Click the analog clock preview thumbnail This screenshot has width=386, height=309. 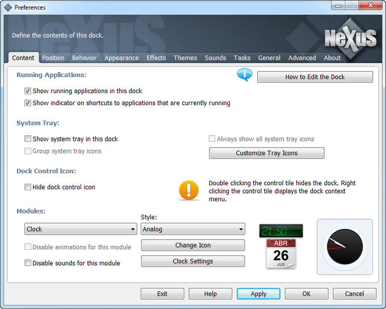pyautogui.click(x=345, y=247)
